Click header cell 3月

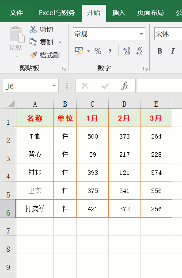[156, 118]
